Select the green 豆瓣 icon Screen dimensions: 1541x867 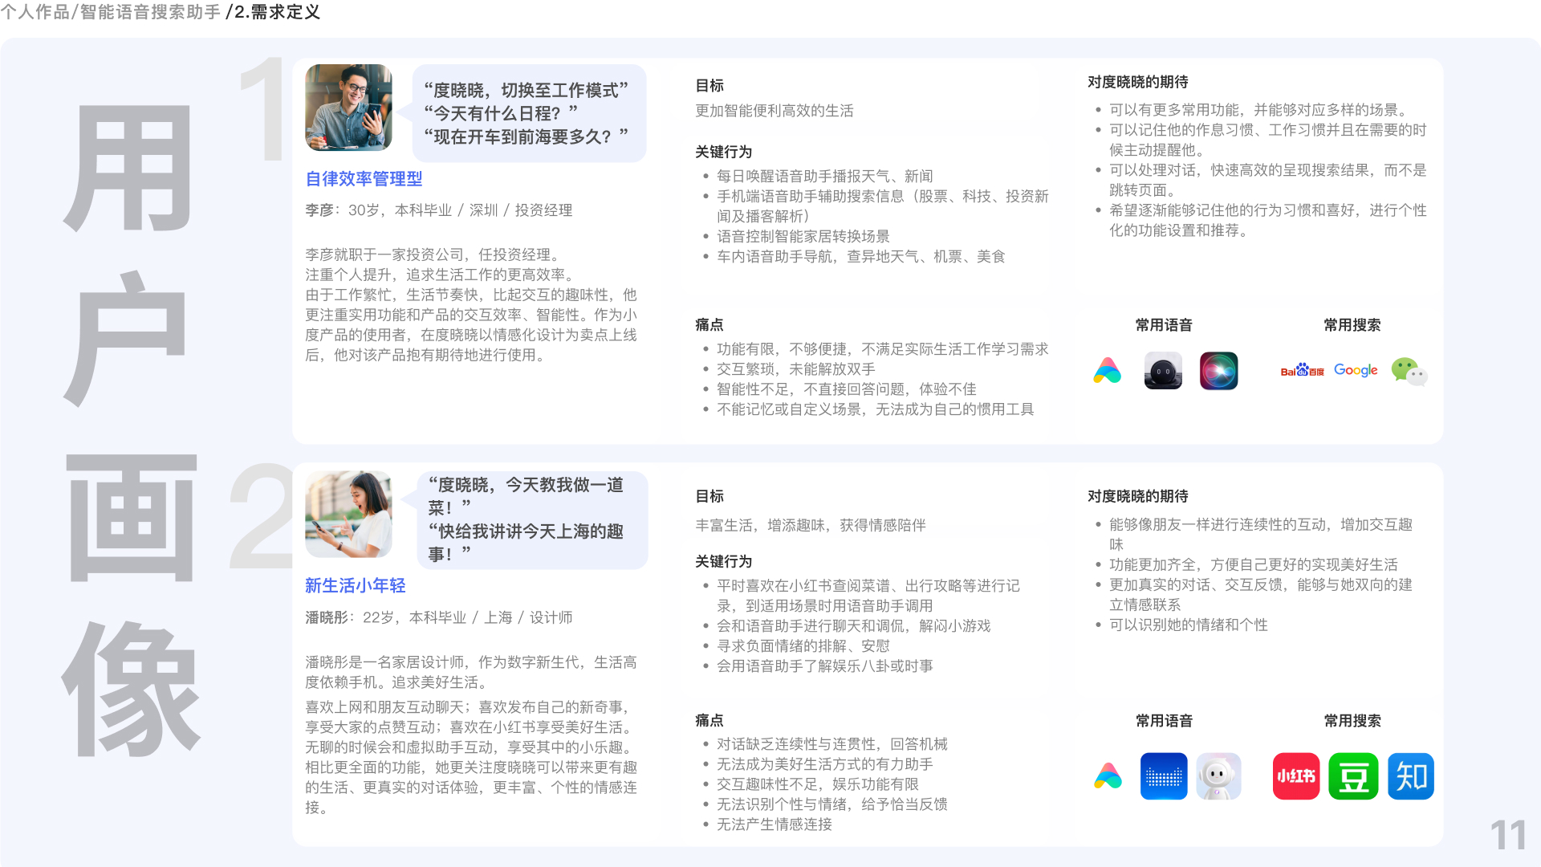[1353, 776]
